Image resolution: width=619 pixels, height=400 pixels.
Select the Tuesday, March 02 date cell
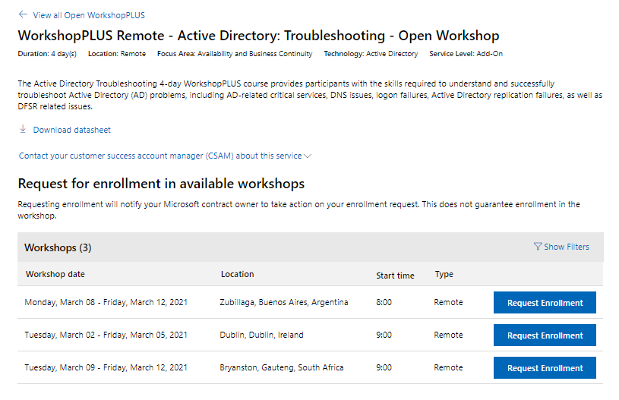106,335
